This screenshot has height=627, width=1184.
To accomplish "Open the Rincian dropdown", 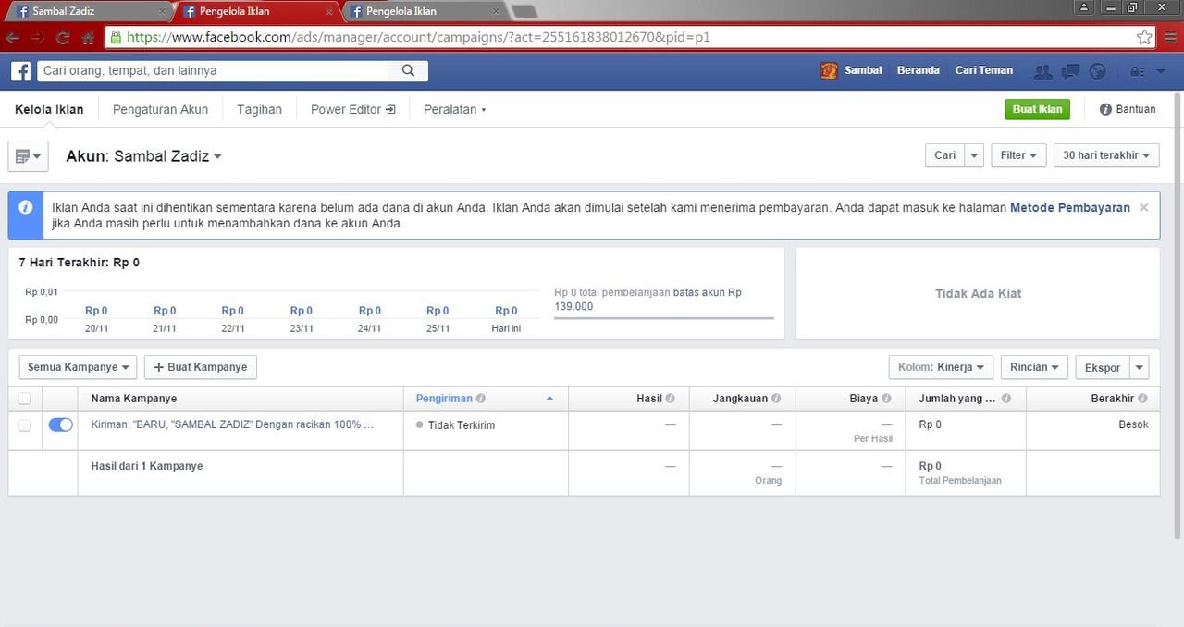I will tap(1034, 367).
